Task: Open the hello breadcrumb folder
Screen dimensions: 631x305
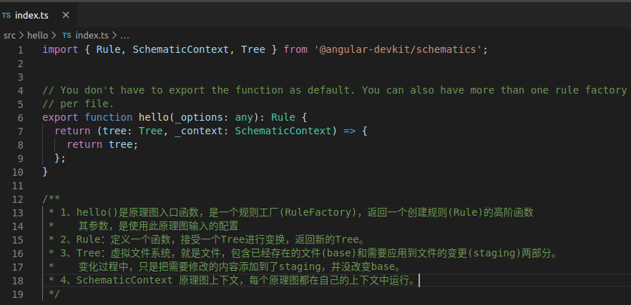Action: coord(37,36)
